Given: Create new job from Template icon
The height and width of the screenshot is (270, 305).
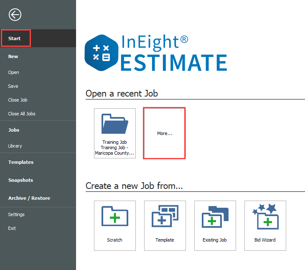Looking at the screenshot, I should click(165, 217).
